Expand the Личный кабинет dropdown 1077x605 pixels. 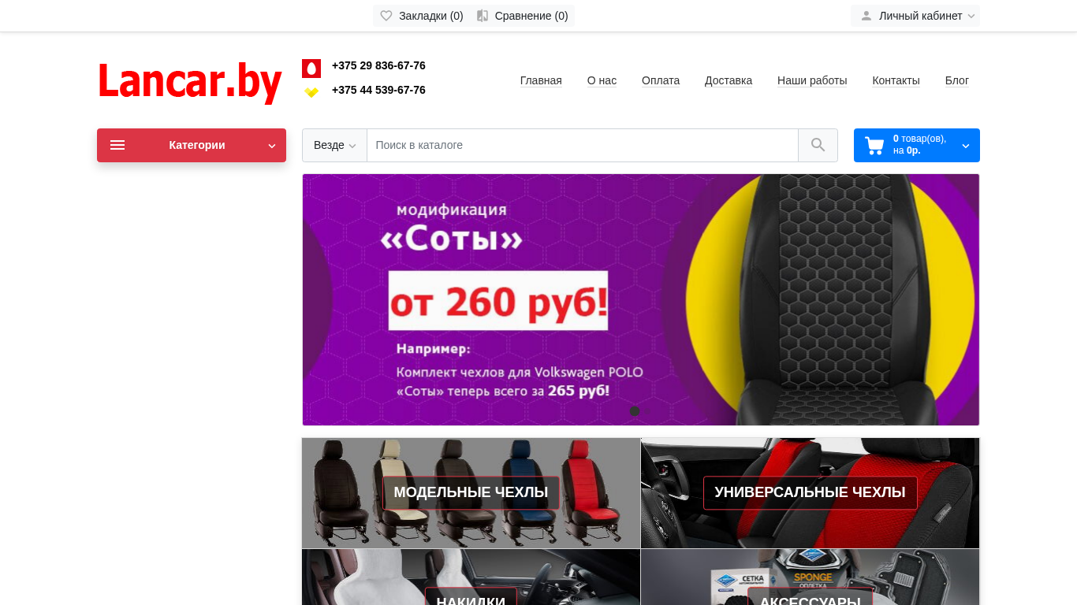915,16
